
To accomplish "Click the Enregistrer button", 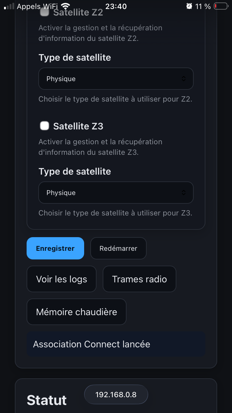I will [55, 248].
